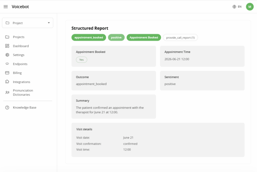257x172 pixels.
Task: Go to the Billing page
Action: click(17, 73)
